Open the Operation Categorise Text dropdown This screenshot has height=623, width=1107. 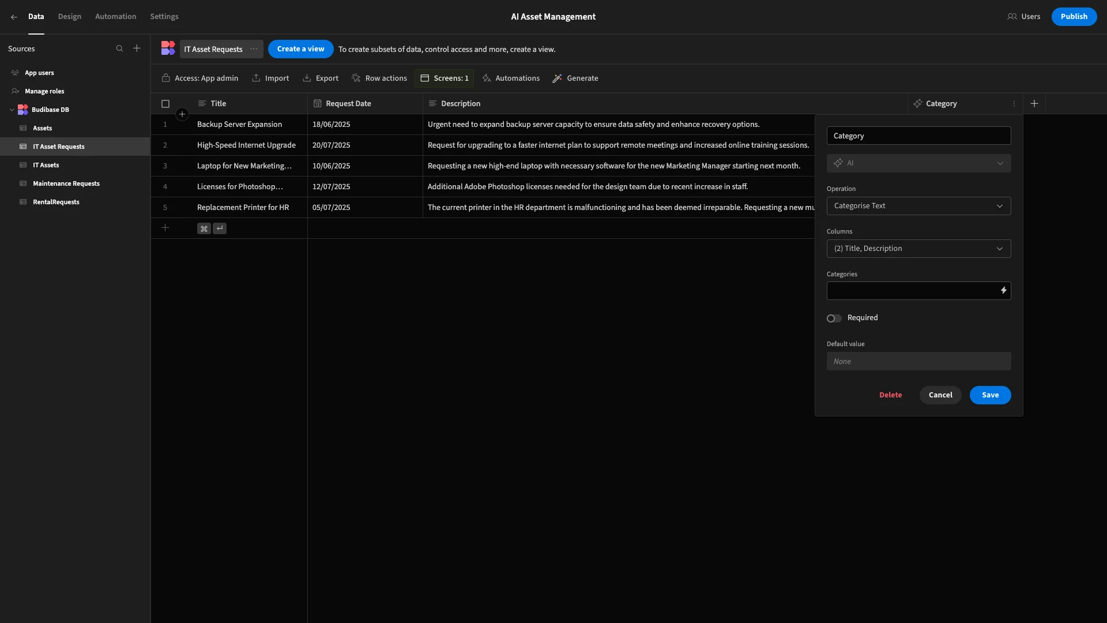click(918, 206)
